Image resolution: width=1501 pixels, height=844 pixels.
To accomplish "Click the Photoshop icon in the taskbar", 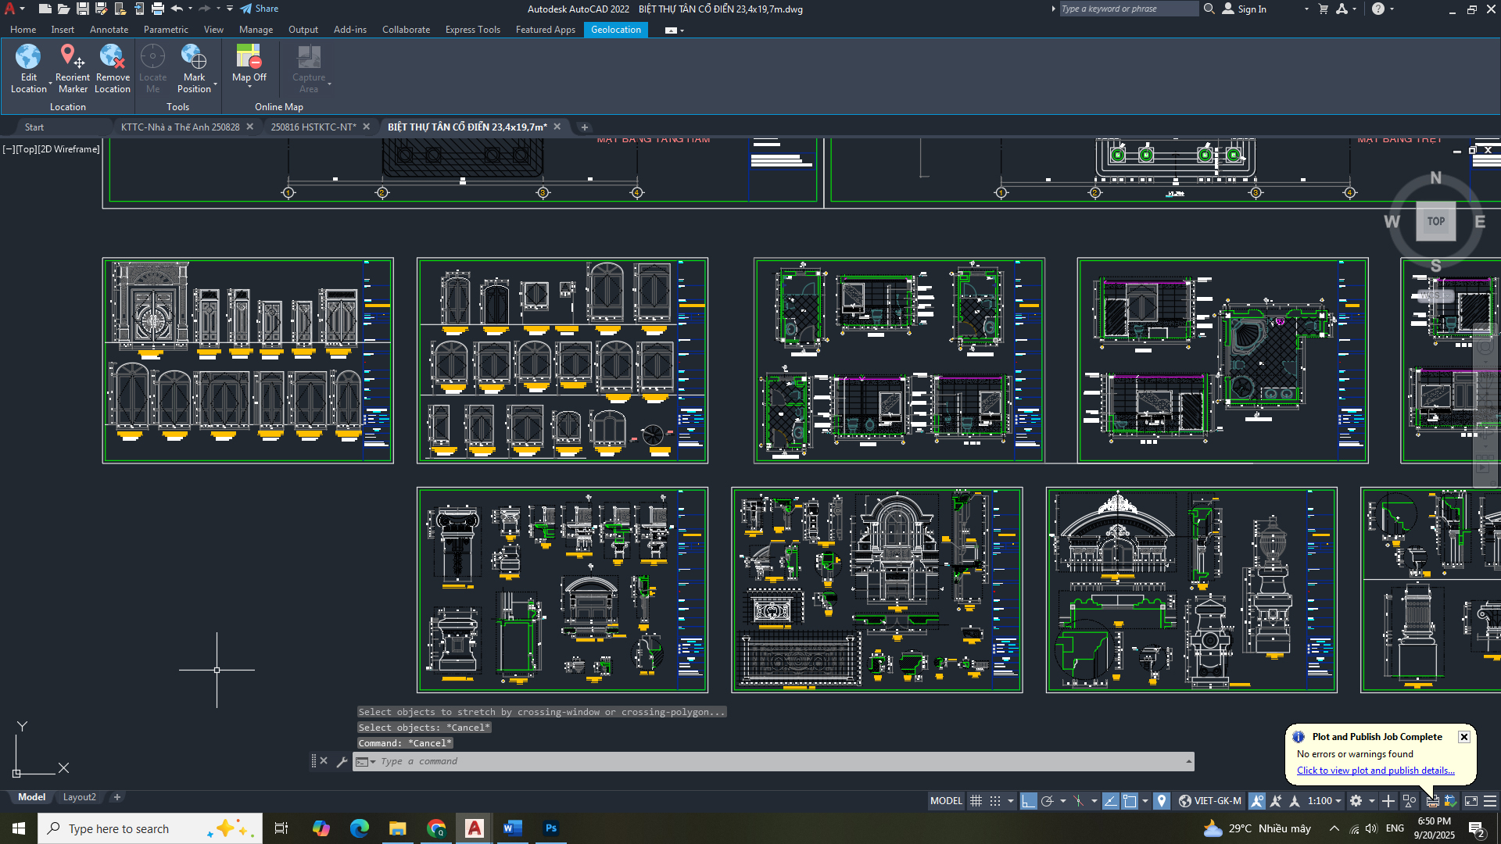I will pyautogui.click(x=551, y=828).
